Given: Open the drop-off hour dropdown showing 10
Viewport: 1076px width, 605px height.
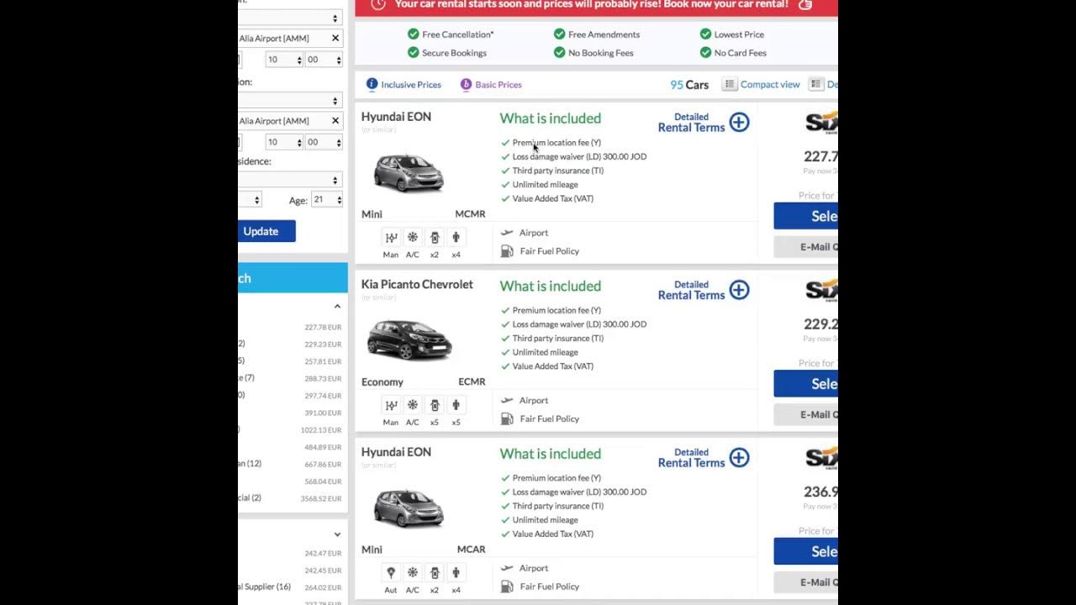Looking at the screenshot, I should click(283, 142).
